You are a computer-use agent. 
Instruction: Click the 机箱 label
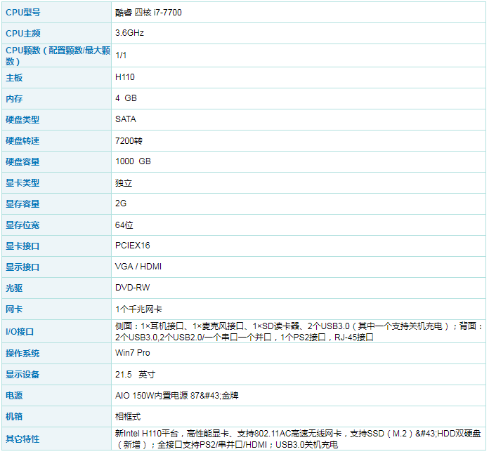[x=14, y=417]
